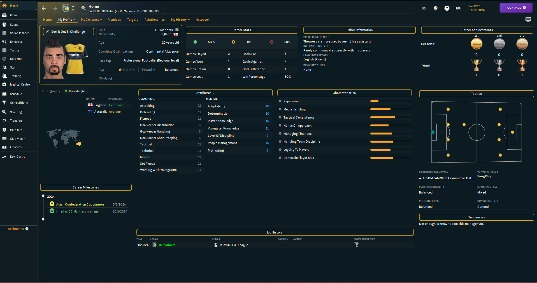Click the manager portrait image
Image resolution: width=537 pixels, height=283 pixels.
point(54,58)
